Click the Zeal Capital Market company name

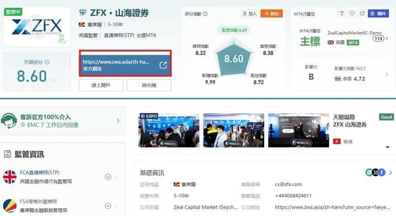click(206, 207)
